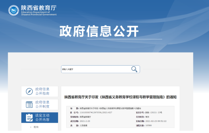Open the 政府信息公开制度 menu item

42,104
